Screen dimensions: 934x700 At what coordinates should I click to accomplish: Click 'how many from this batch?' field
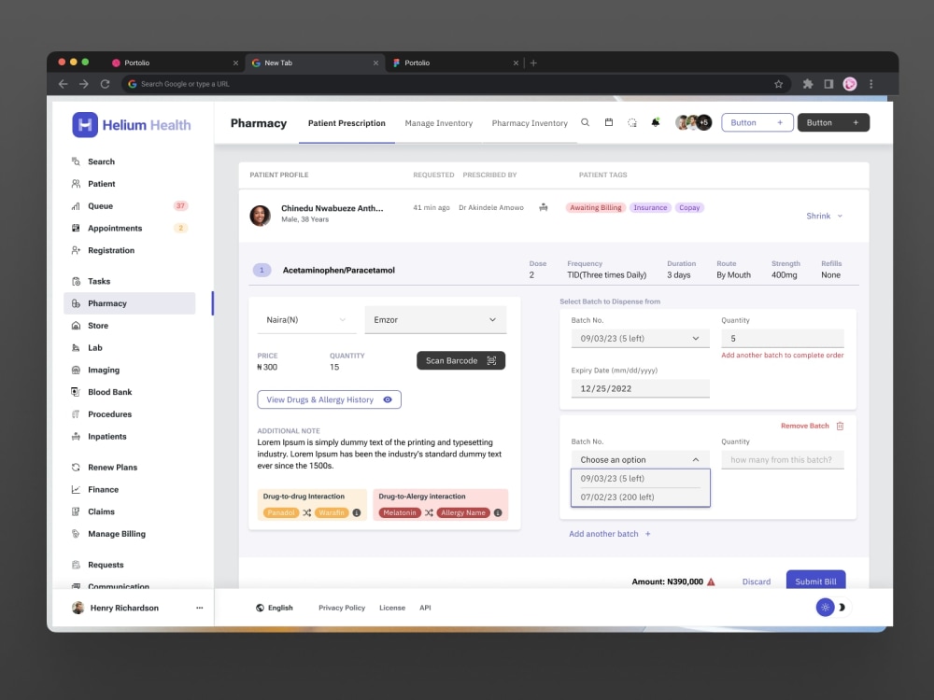[783, 459]
